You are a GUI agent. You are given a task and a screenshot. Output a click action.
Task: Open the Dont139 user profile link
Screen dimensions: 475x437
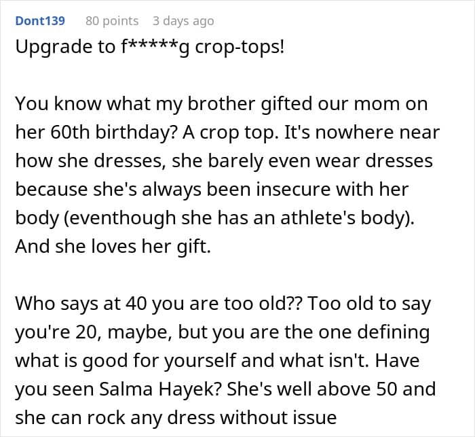point(40,21)
